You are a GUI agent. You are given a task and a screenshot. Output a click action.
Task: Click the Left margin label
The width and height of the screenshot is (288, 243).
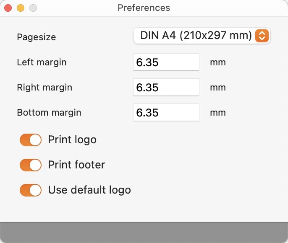pos(42,62)
